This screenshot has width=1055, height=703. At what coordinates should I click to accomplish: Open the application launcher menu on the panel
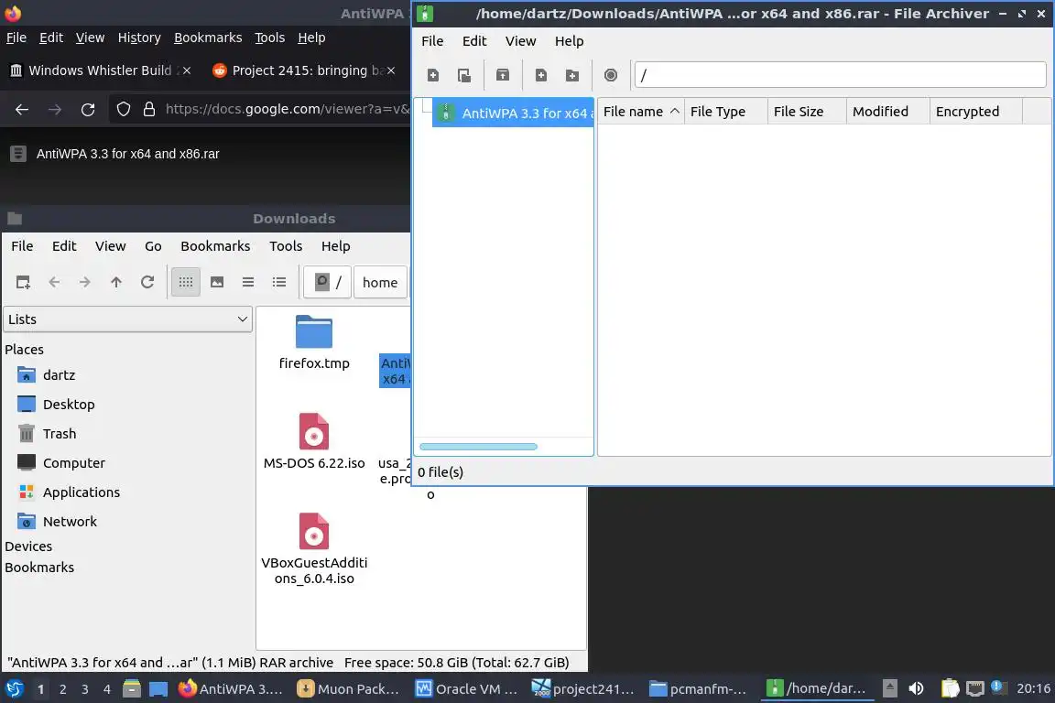pyautogui.click(x=14, y=689)
